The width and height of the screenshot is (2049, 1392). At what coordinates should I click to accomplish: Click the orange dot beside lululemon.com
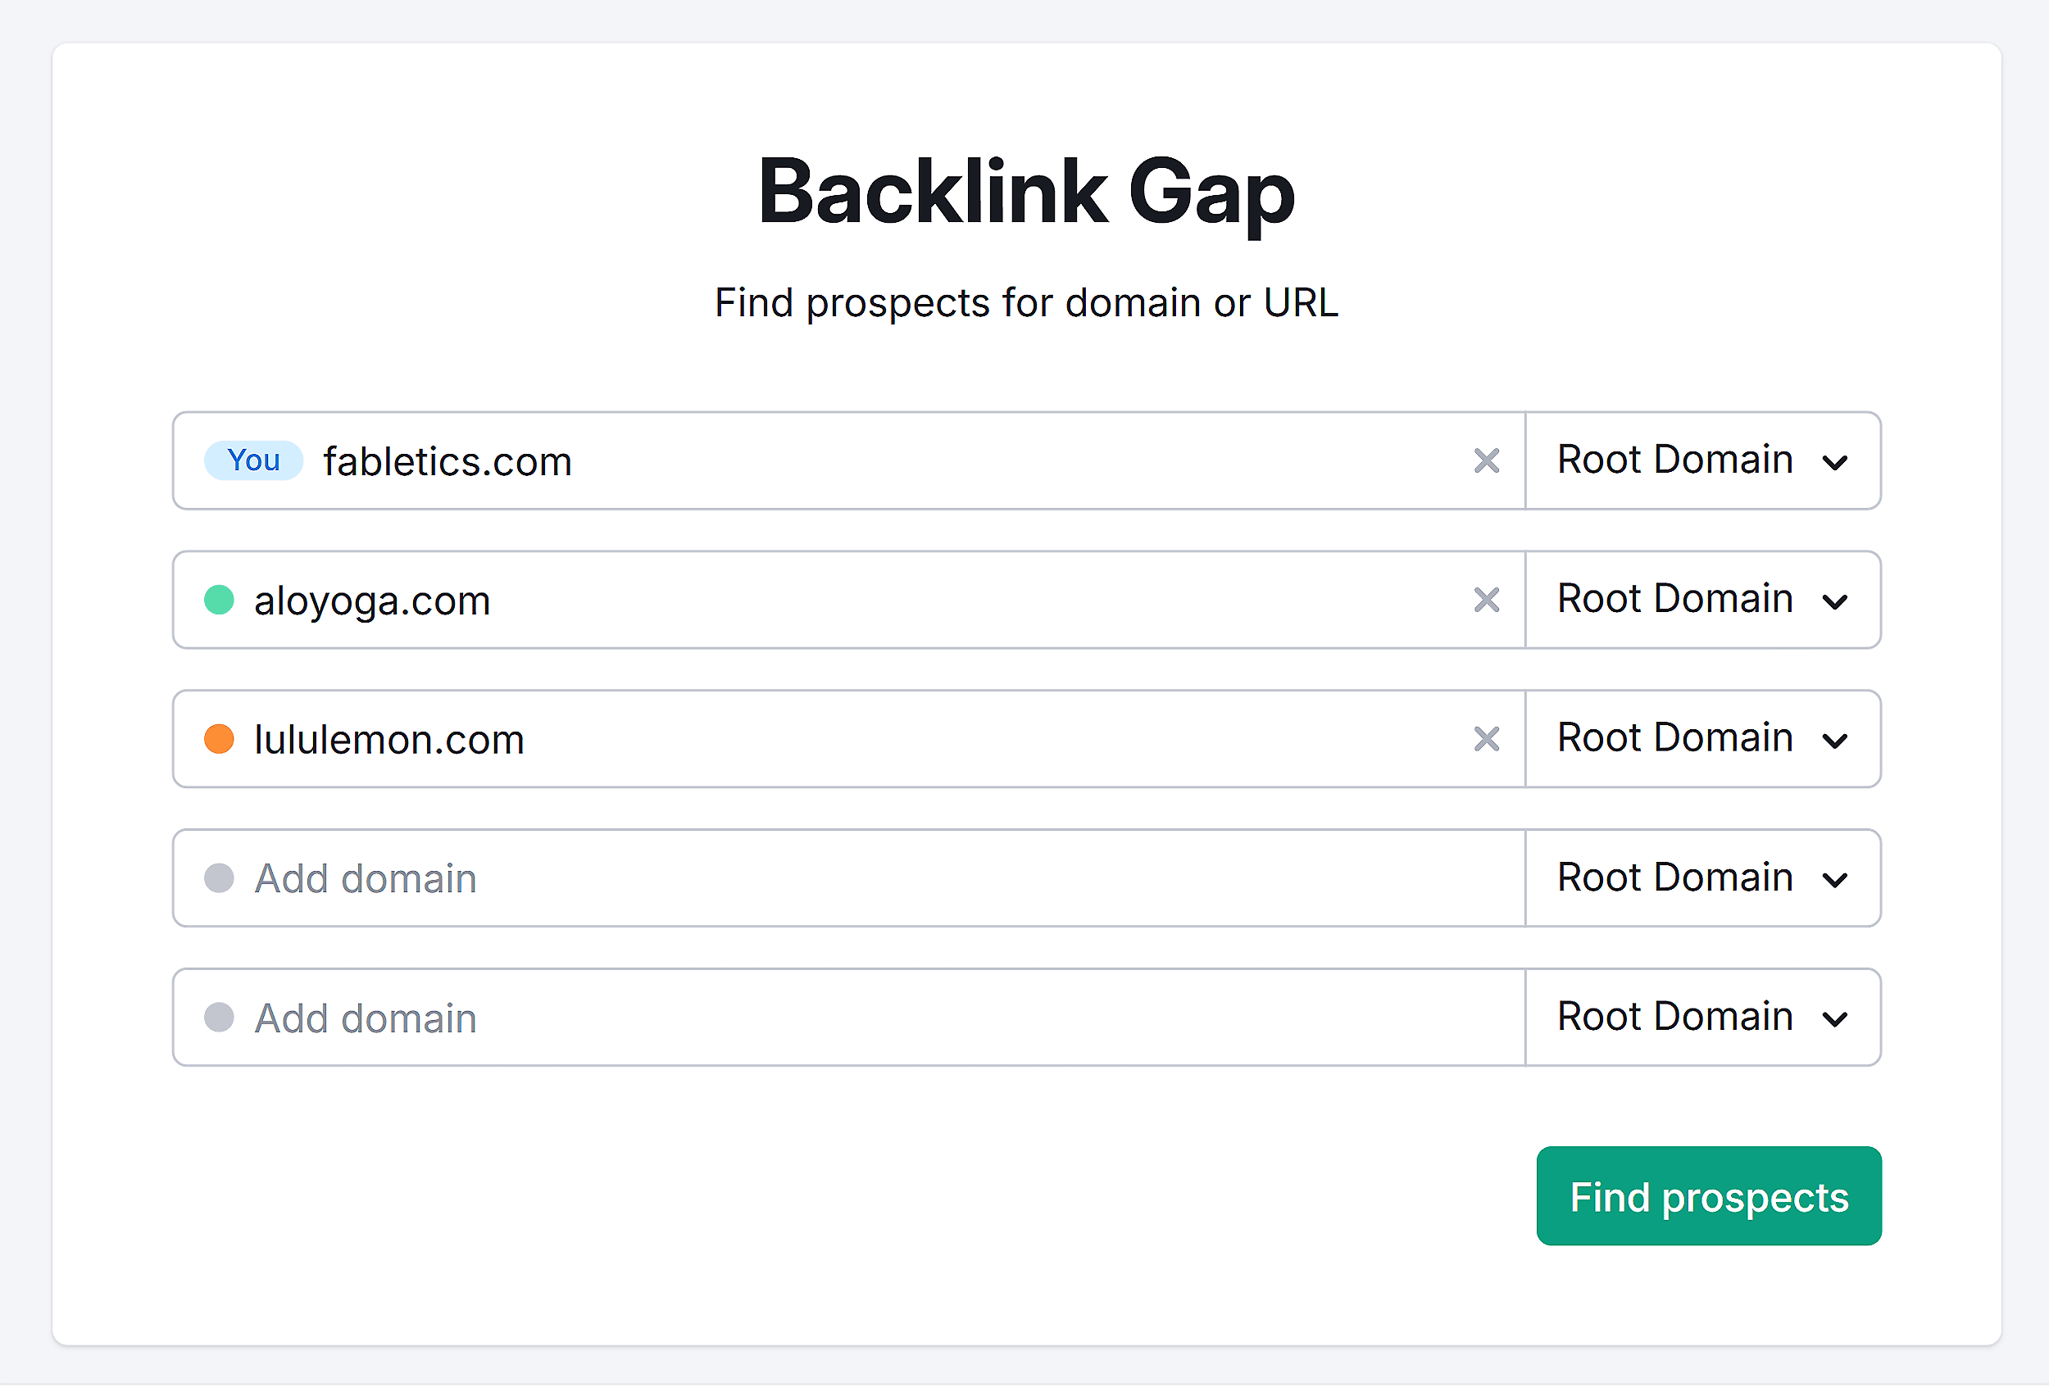click(x=219, y=739)
